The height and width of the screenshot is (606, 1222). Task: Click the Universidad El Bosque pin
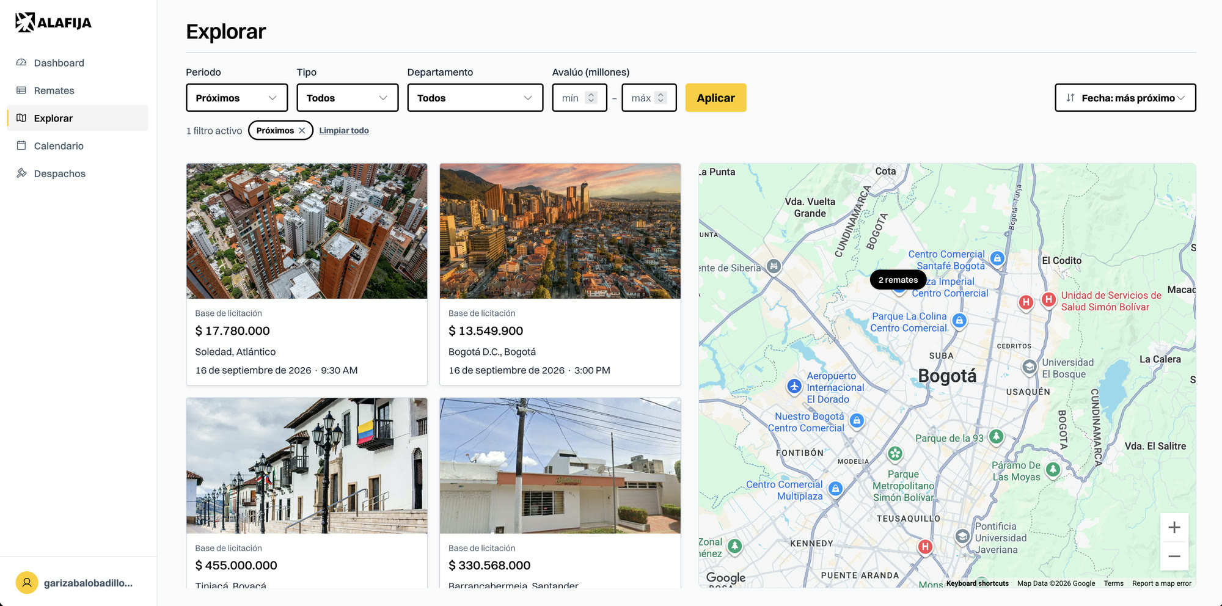(1030, 367)
